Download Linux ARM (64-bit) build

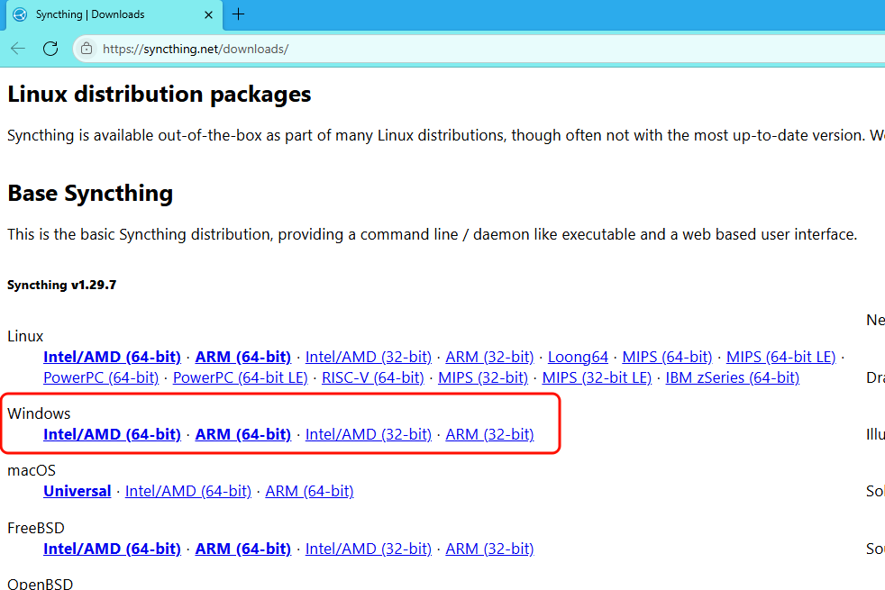(243, 357)
